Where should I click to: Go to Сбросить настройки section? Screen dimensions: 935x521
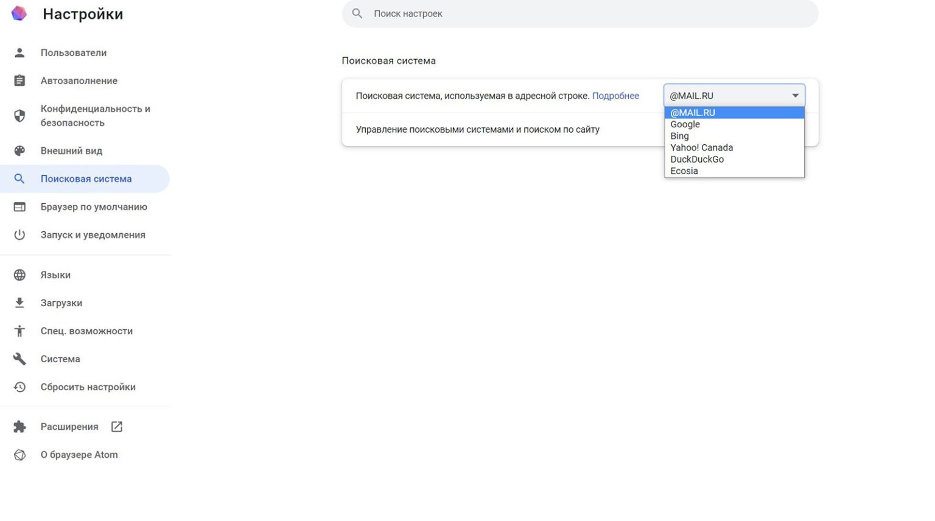point(88,387)
